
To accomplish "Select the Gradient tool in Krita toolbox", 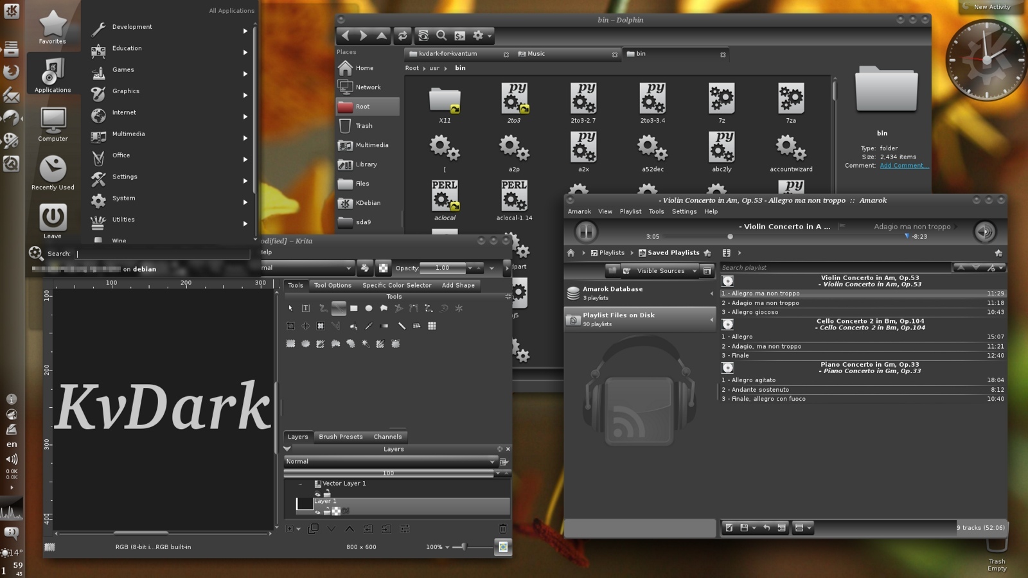I will pos(384,326).
